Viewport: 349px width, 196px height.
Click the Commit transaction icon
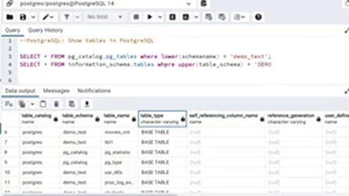tap(208, 17)
